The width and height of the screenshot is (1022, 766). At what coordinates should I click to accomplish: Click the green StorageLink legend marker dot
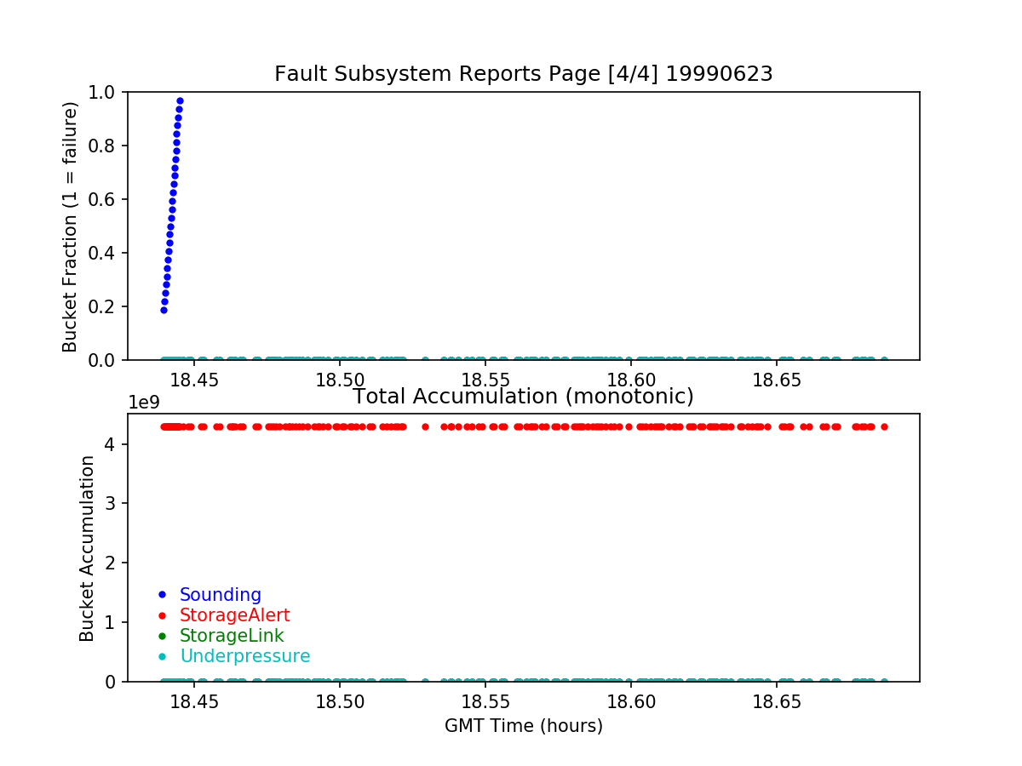point(162,636)
